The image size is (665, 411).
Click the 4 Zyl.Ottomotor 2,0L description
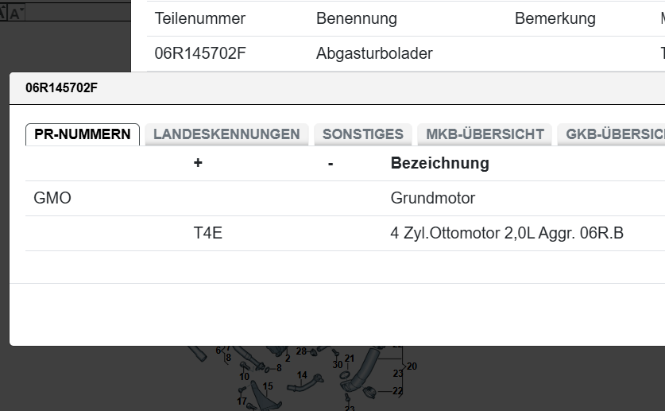507,234
